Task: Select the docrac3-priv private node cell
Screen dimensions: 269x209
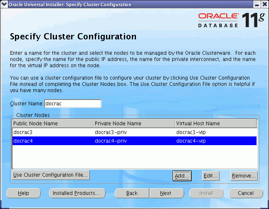Action: coord(134,132)
